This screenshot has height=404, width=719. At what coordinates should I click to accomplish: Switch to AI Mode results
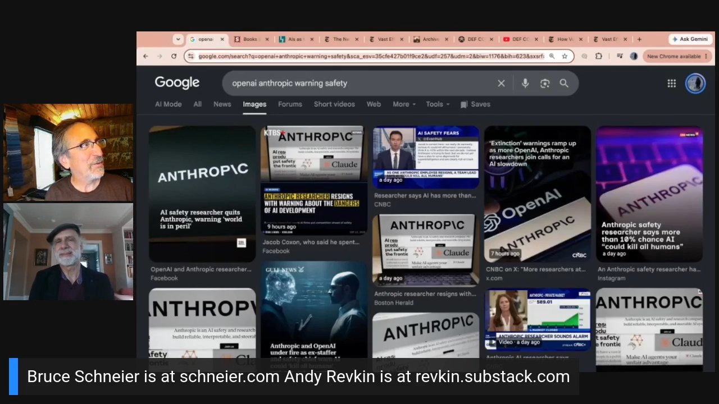[x=168, y=104]
